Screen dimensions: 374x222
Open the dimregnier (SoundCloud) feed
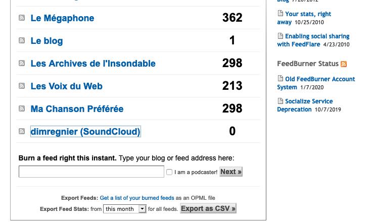tap(85, 132)
